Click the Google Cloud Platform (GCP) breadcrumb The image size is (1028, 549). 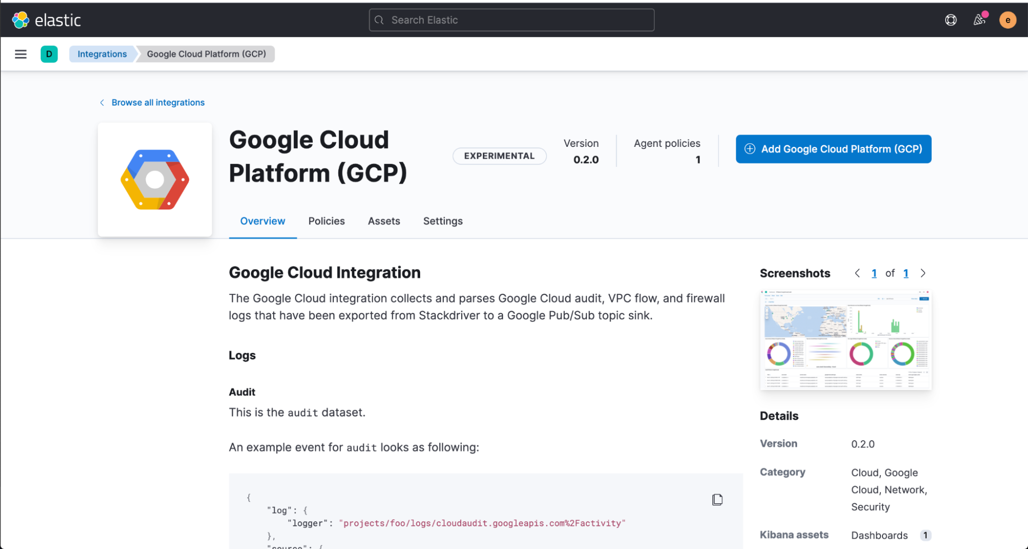point(206,54)
